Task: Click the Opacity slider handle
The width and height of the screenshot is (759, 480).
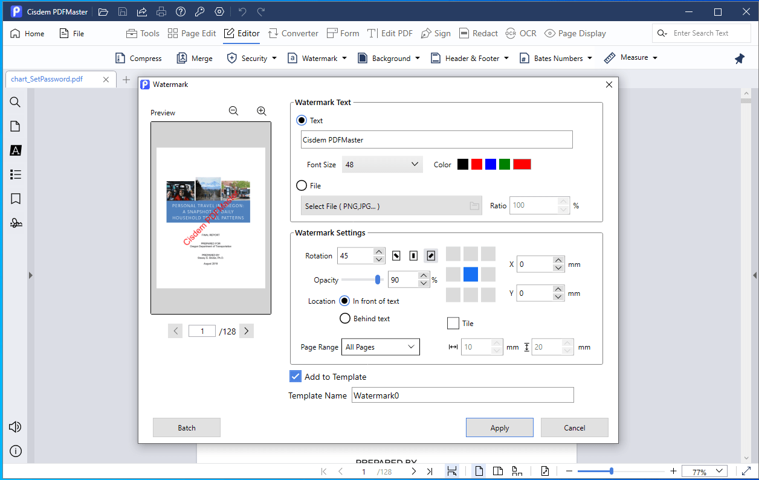Action: coord(378,280)
